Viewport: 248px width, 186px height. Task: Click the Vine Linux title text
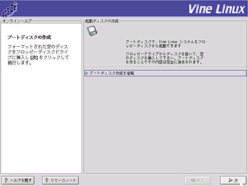coord(216,9)
